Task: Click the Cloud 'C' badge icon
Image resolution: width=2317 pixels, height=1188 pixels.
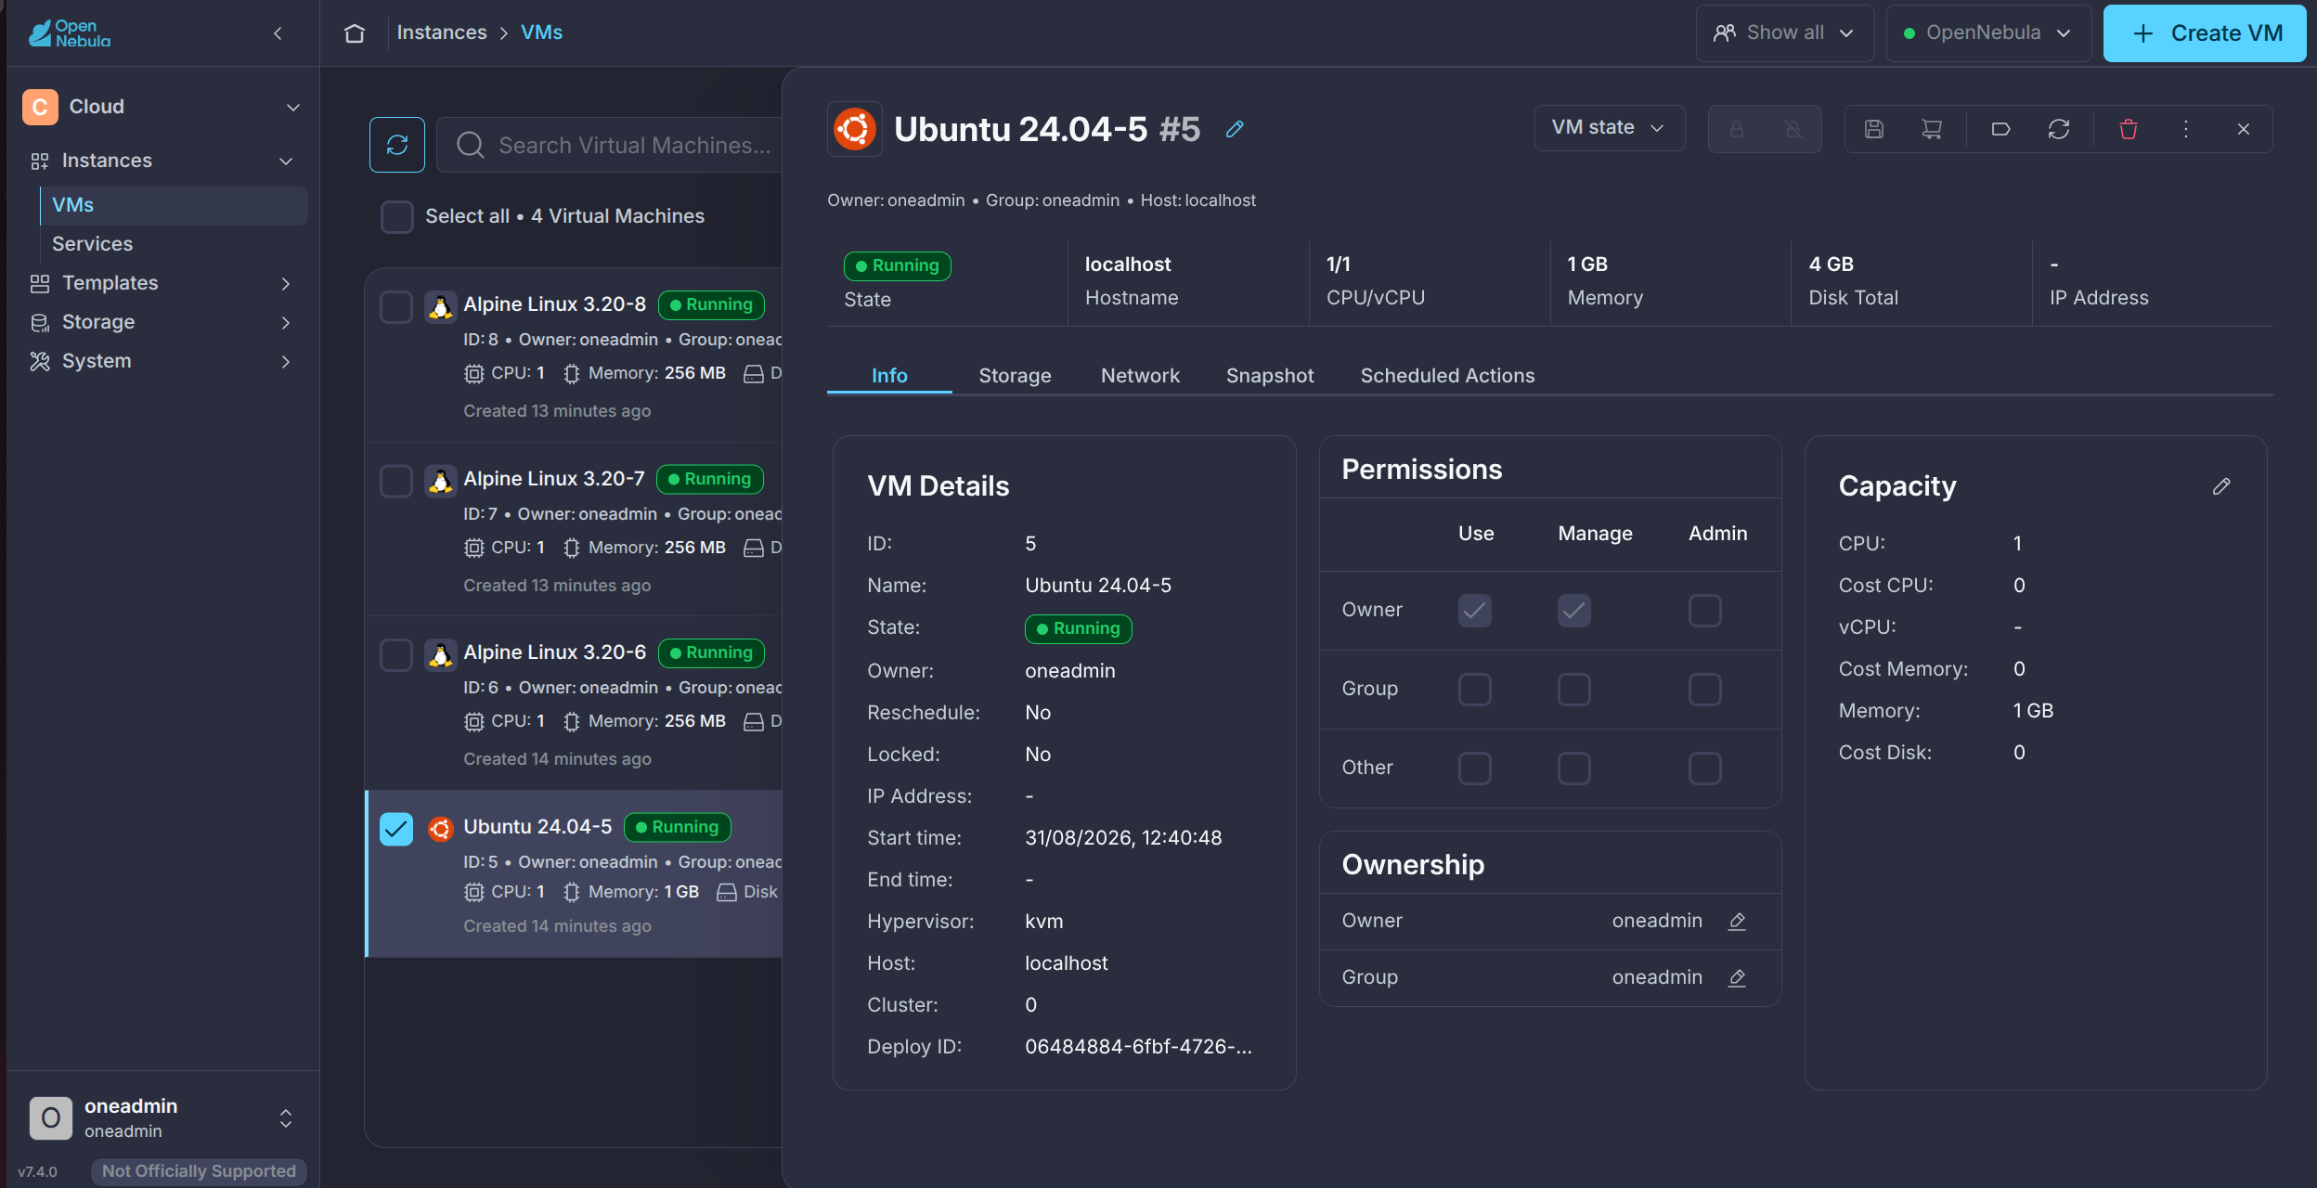Action: tap(40, 107)
